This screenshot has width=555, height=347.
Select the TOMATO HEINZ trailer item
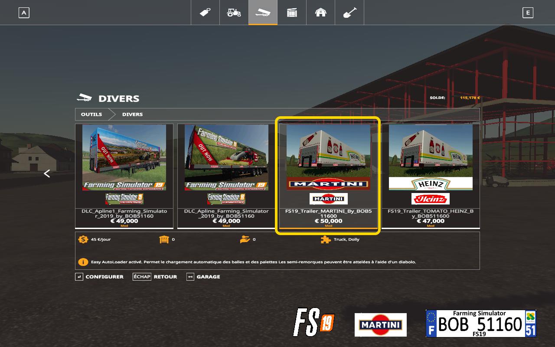[x=431, y=176]
